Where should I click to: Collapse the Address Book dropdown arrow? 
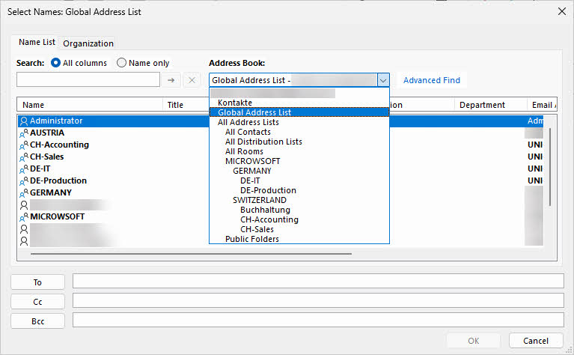pos(382,80)
